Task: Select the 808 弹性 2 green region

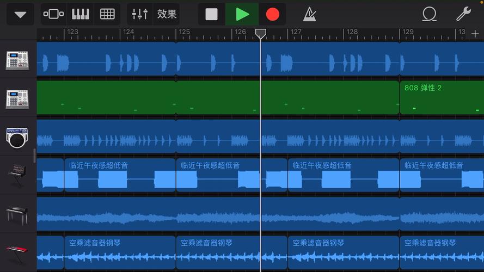Action: (x=442, y=98)
